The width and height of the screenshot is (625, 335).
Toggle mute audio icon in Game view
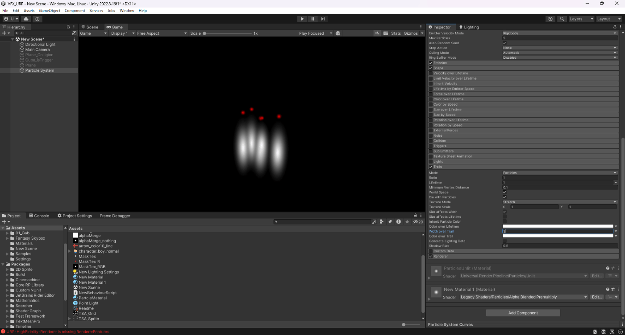point(378,33)
